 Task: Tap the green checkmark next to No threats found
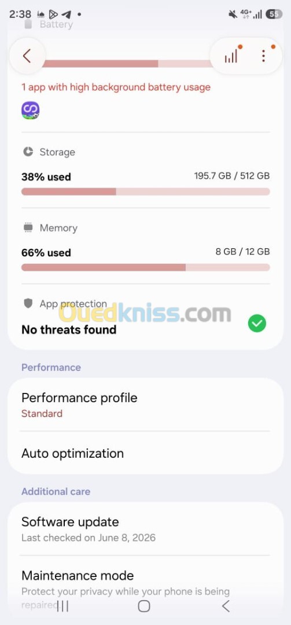coord(257,323)
